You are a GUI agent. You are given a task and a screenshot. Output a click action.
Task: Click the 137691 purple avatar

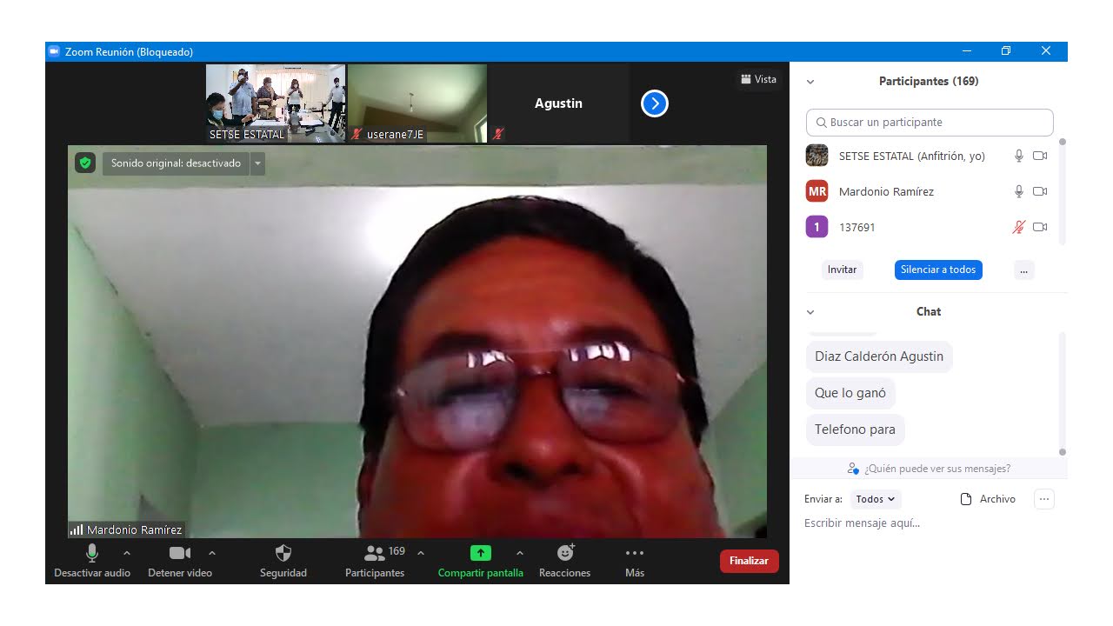tap(816, 227)
